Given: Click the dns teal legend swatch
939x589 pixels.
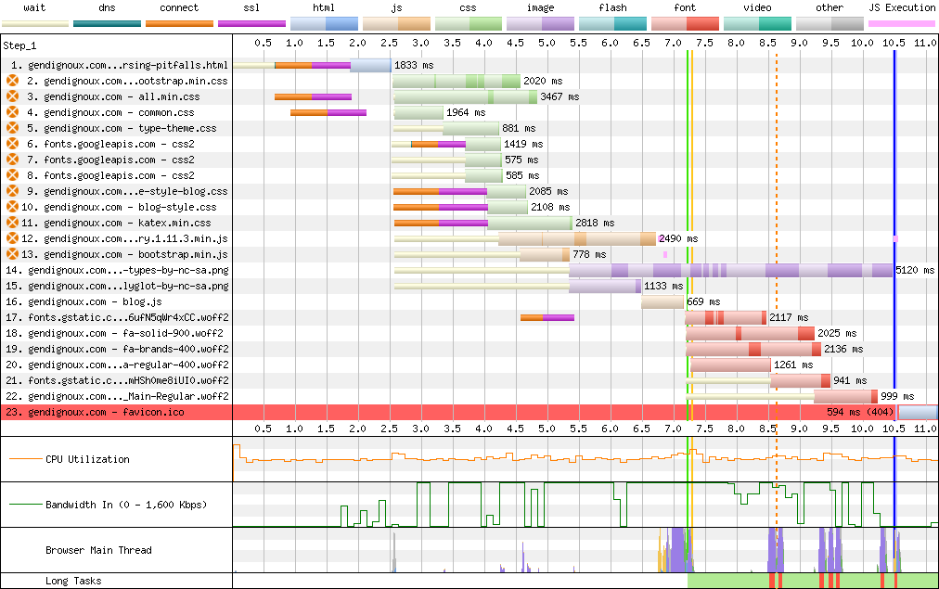Looking at the screenshot, I should (x=107, y=23).
